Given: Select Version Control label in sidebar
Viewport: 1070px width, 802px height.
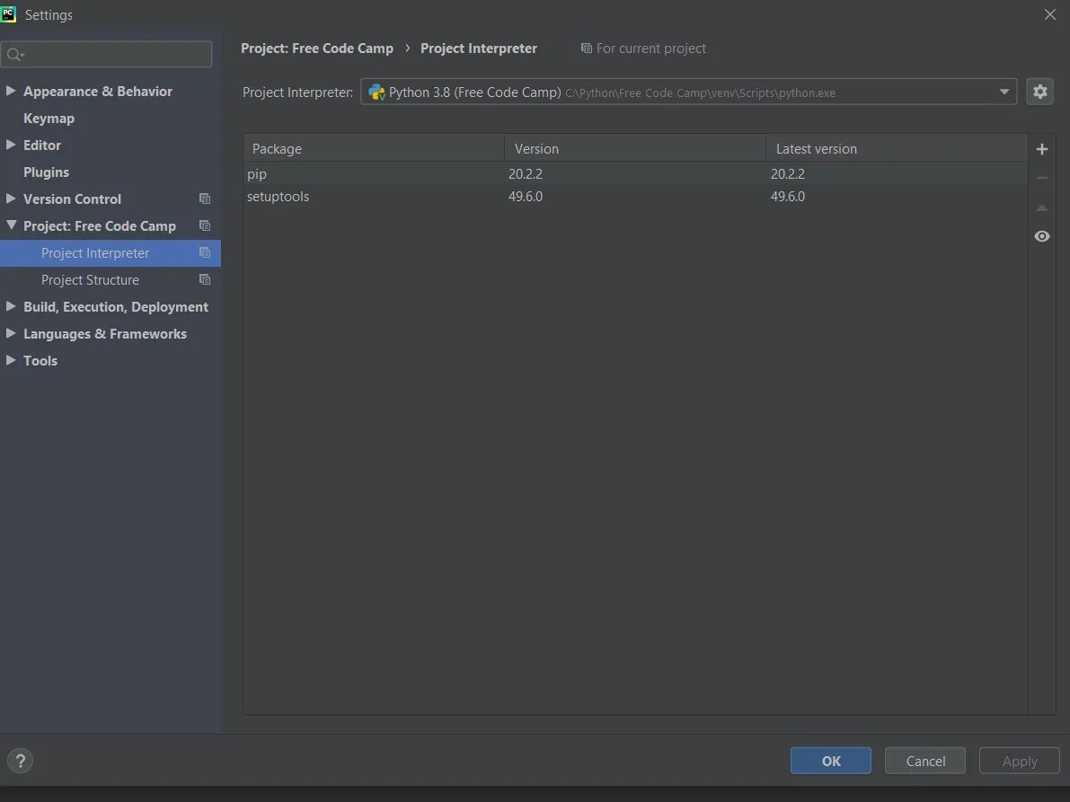Looking at the screenshot, I should (x=73, y=199).
